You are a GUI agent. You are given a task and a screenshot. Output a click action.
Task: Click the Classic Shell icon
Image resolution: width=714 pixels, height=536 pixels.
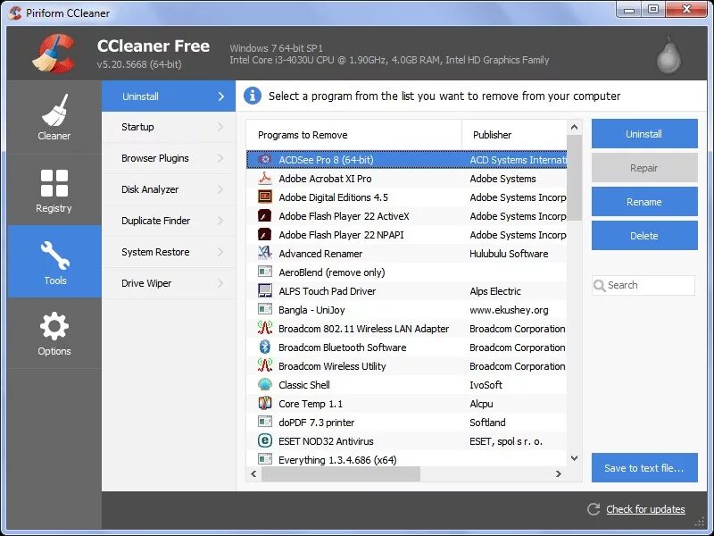tap(264, 384)
